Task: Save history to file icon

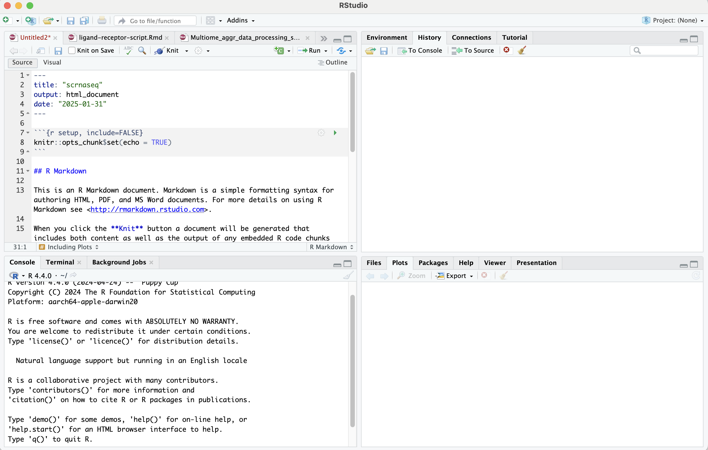Action: tap(384, 51)
